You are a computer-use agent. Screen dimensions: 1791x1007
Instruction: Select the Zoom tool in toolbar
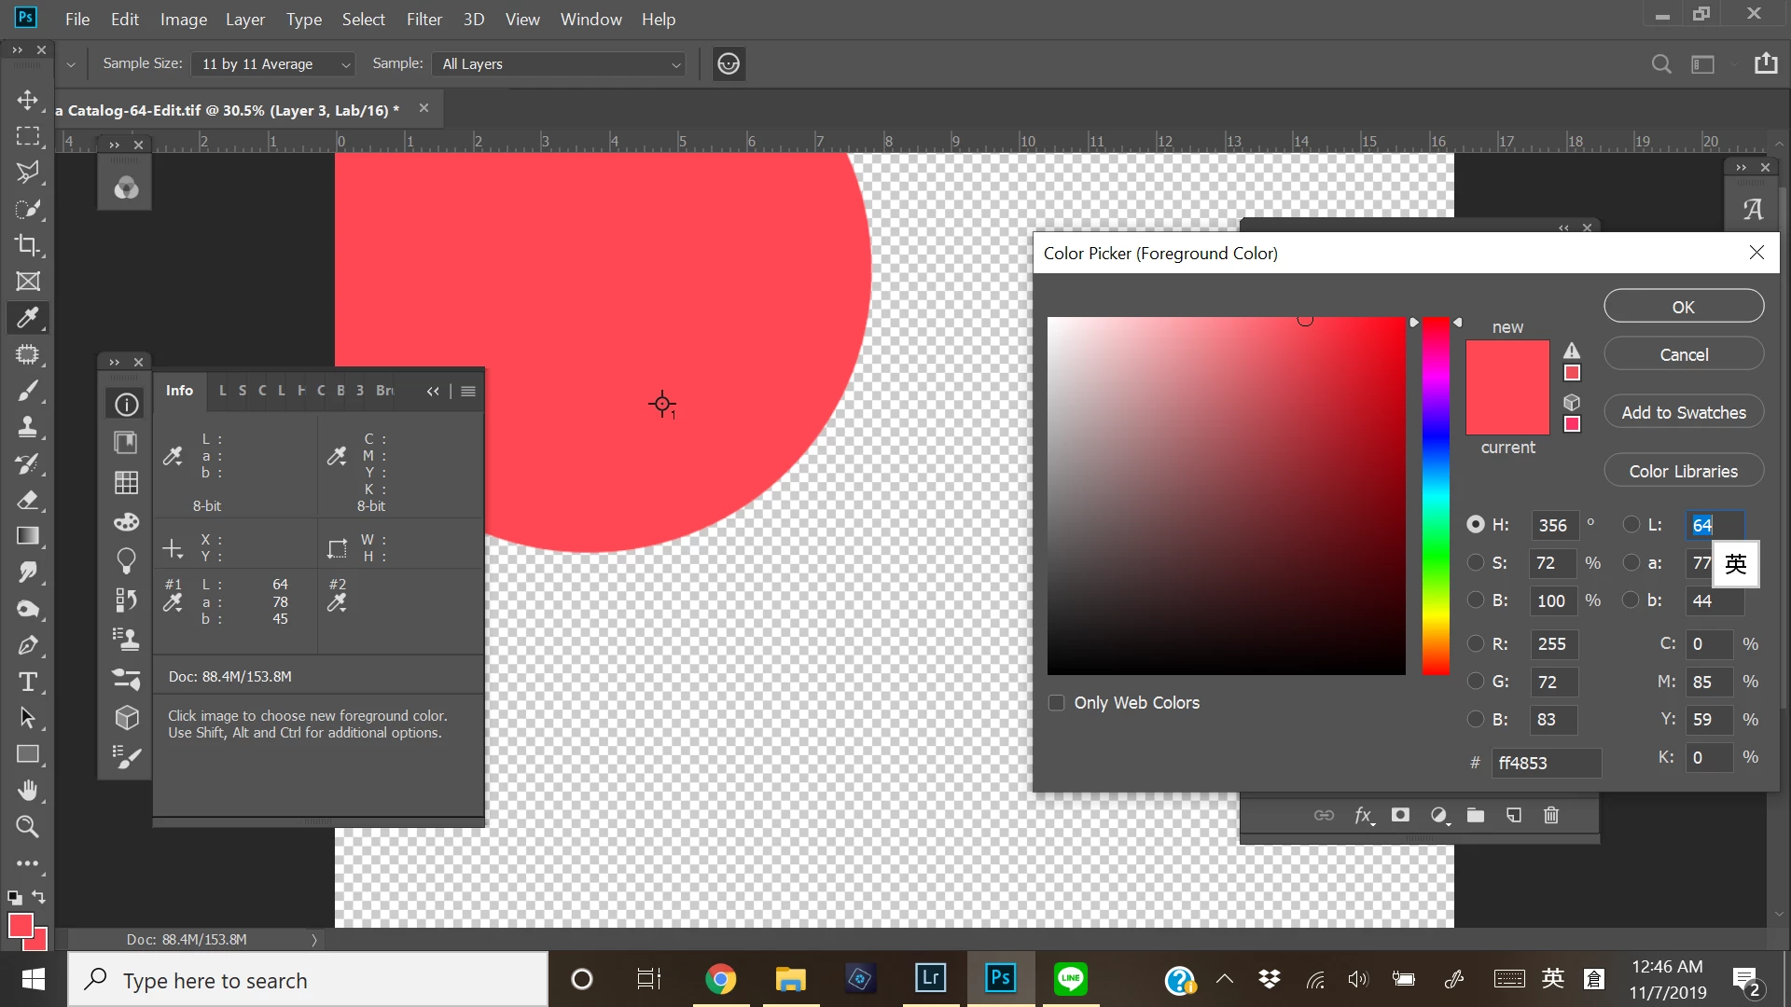[27, 827]
